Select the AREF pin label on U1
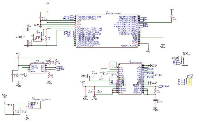Image resolution: width=199 pixels, height=123 pixels. point(135,40)
